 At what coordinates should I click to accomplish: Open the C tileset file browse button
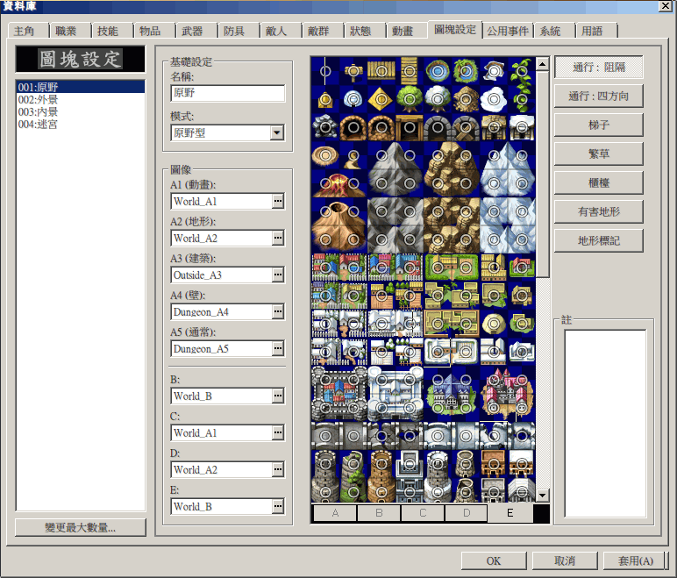point(278,433)
